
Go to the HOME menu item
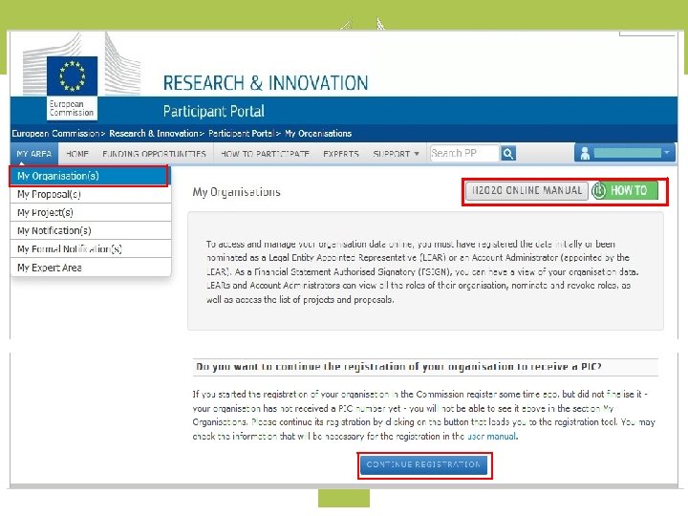coord(77,154)
